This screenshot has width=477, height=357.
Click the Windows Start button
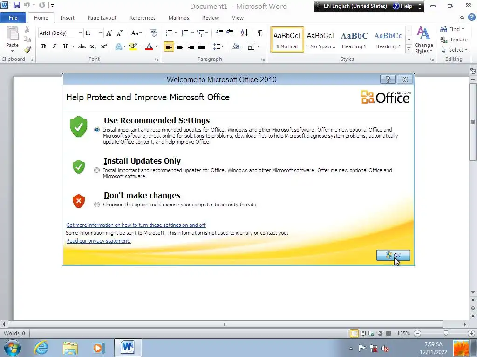[x=12, y=348]
